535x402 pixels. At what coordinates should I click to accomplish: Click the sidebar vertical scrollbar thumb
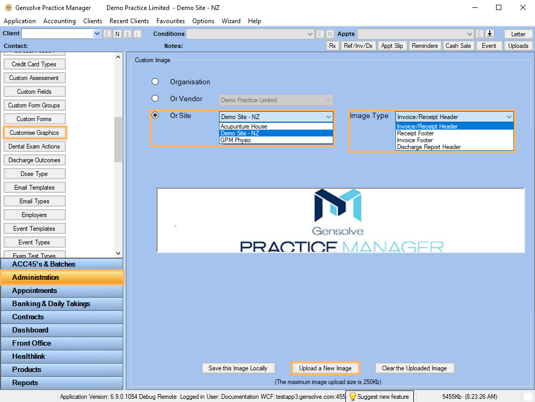[x=118, y=140]
